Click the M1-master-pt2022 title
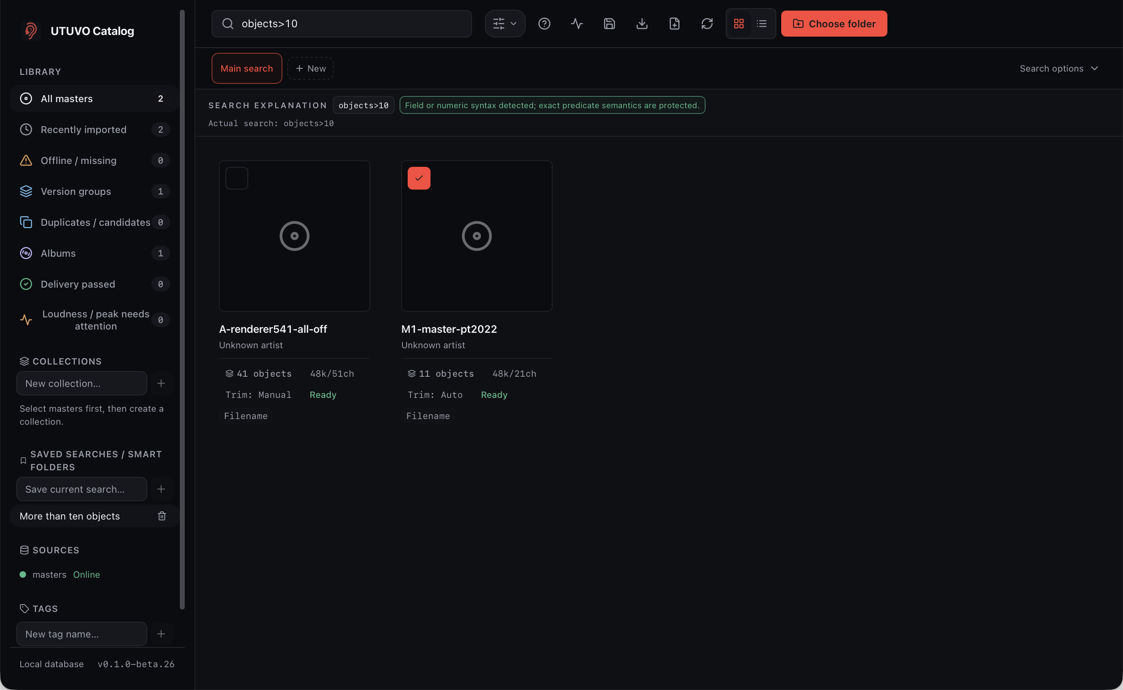Viewport: 1123px width, 690px height. point(449,329)
